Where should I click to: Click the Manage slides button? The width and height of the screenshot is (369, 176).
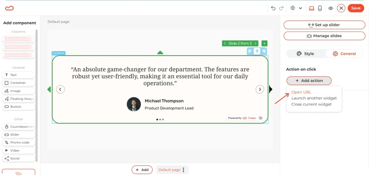pos(324,36)
